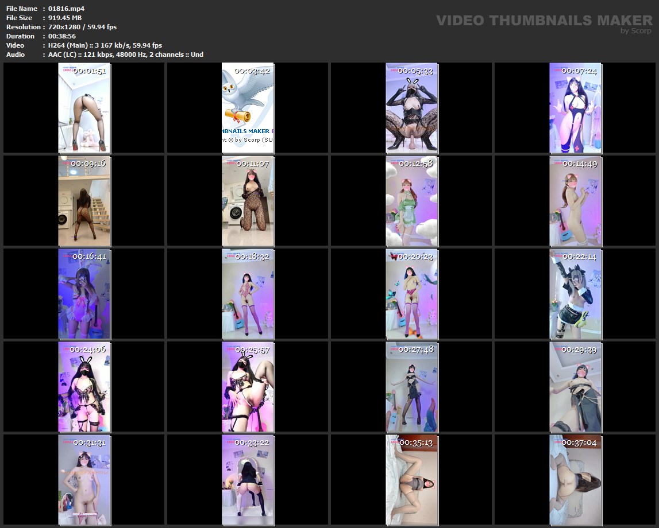
Task: Select the frame at 00:12:58
Action: (412, 201)
